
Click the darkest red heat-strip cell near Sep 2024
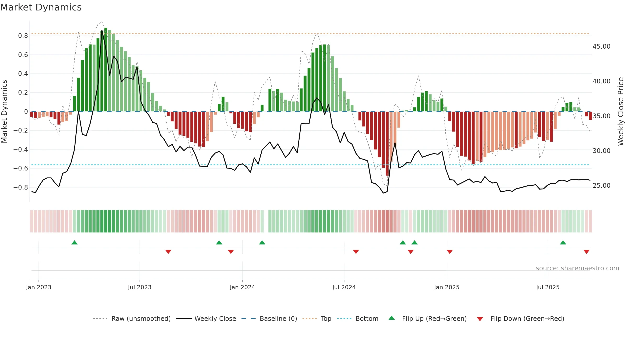click(387, 221)
